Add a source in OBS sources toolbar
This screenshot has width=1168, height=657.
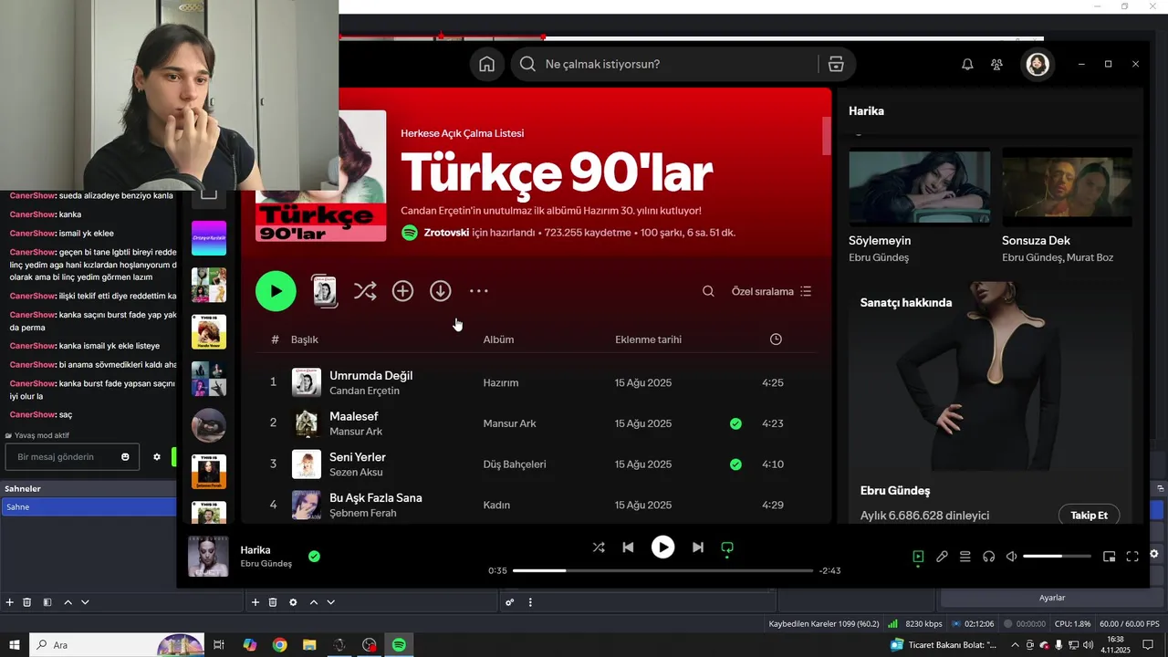[x=255, y=602]
